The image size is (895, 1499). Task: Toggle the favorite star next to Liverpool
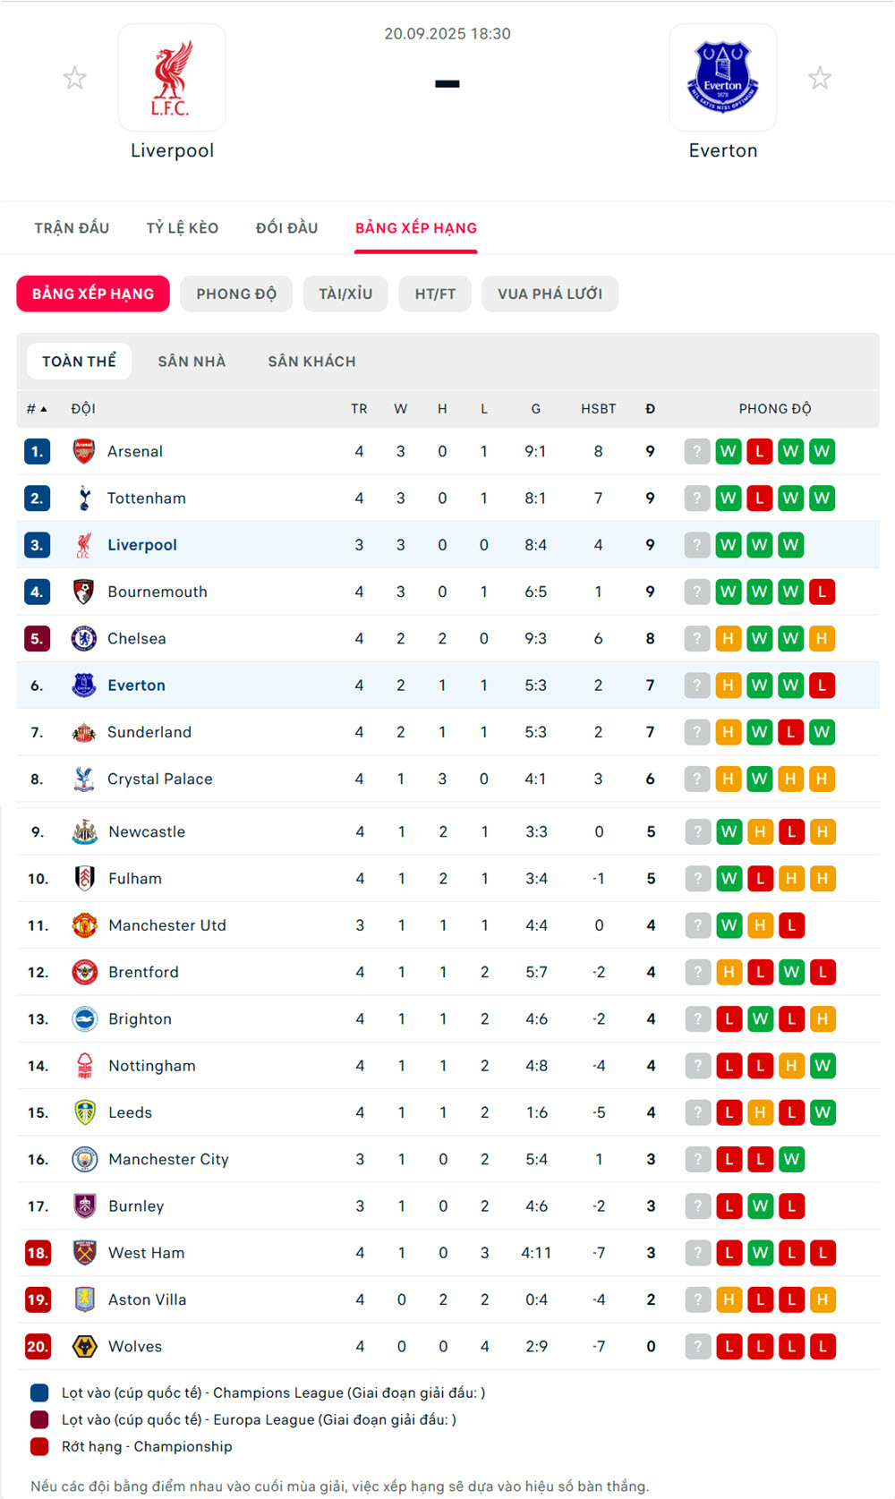pyautogui.click(x=75, y=79)
